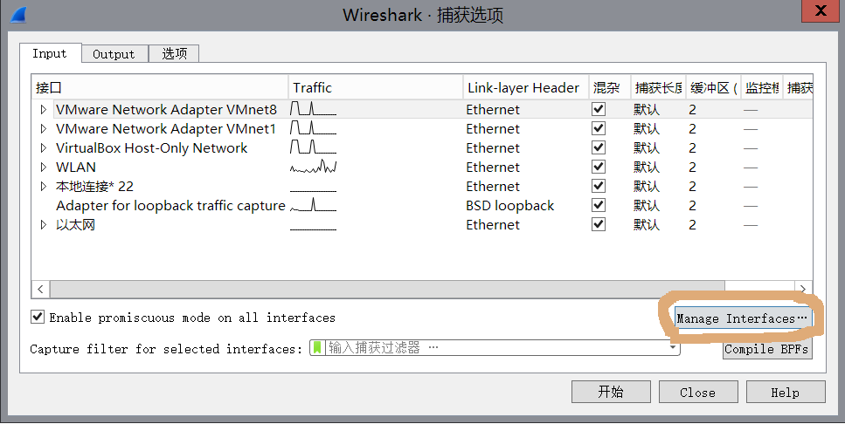Toggle promiscuous checkbox for 本地连接* 22 row
This screenshot has height=424, width=845.
coord(599,186)
